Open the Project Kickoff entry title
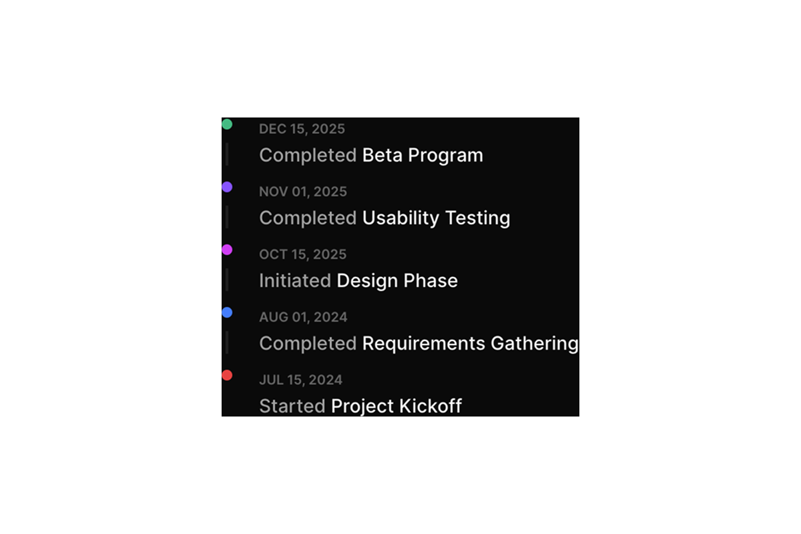 [x=396, y=406]
